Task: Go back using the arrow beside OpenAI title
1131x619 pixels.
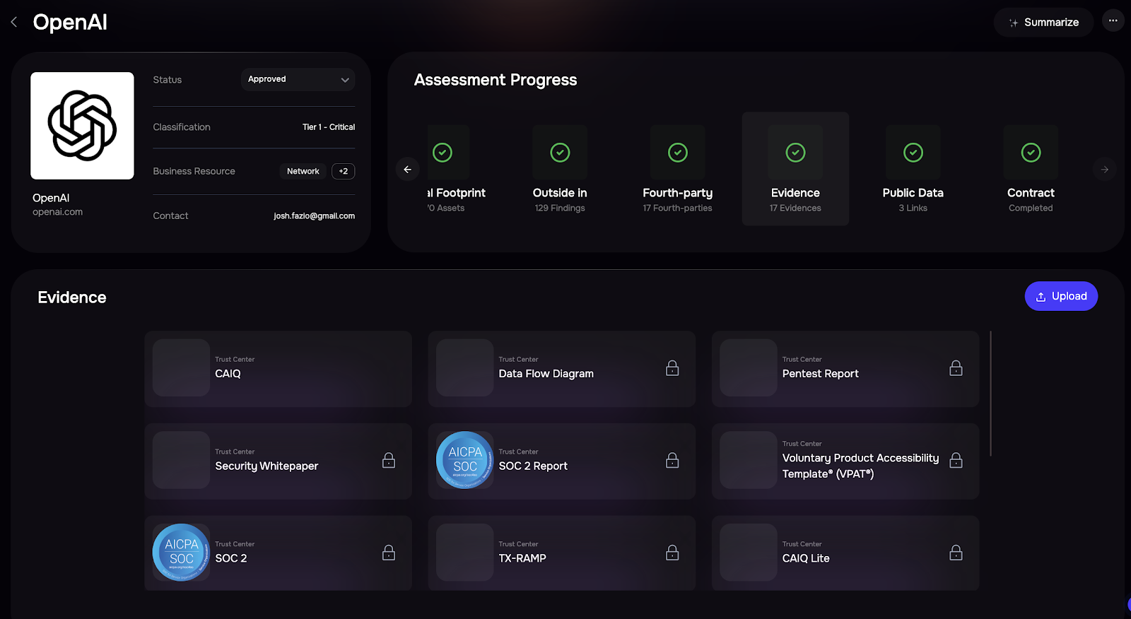Action: [x=14, y=22]
